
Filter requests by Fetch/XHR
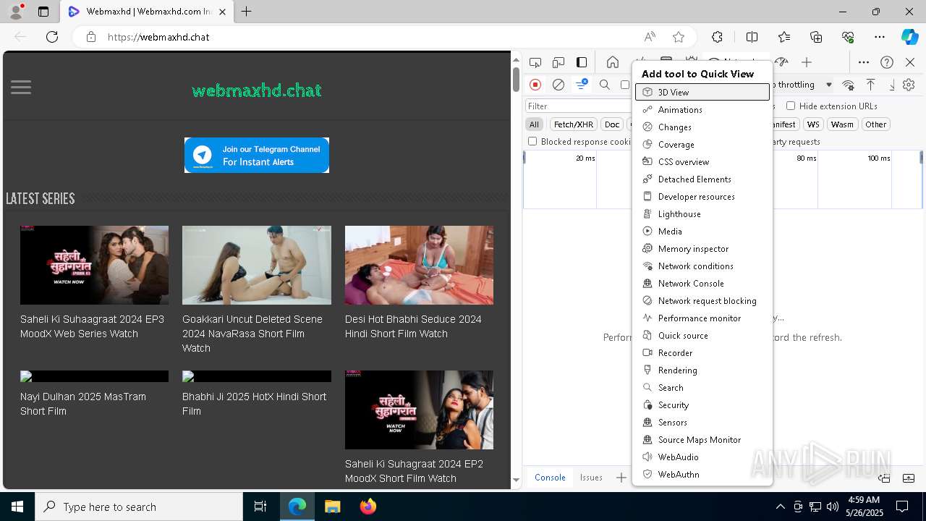point(574,124)
